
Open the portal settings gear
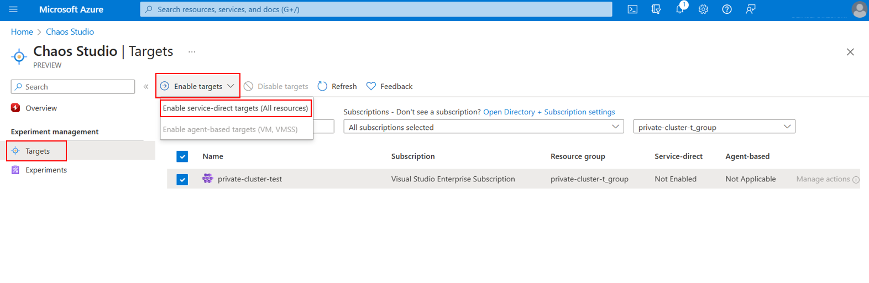click(703, 9)
